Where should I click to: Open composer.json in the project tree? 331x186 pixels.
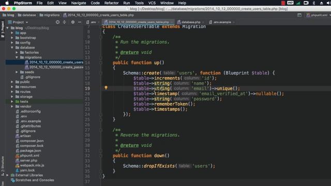click(29, 141)
